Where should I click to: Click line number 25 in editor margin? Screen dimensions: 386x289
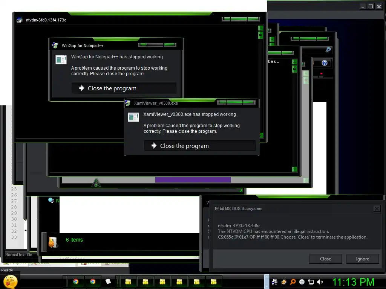(14, 189)
